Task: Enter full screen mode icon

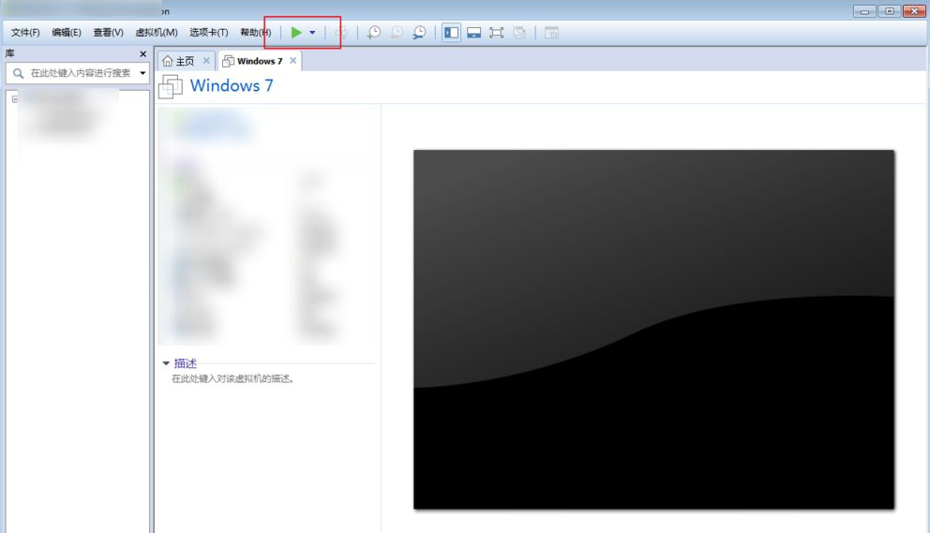Action: (x=497, y=33)
